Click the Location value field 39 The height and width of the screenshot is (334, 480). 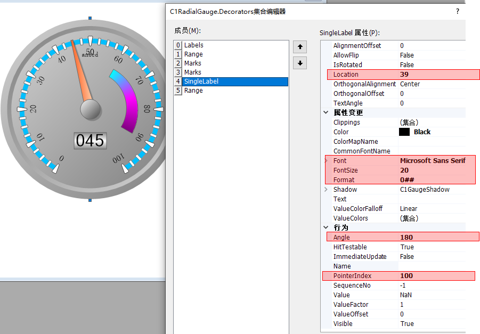(x=432, y=75)
